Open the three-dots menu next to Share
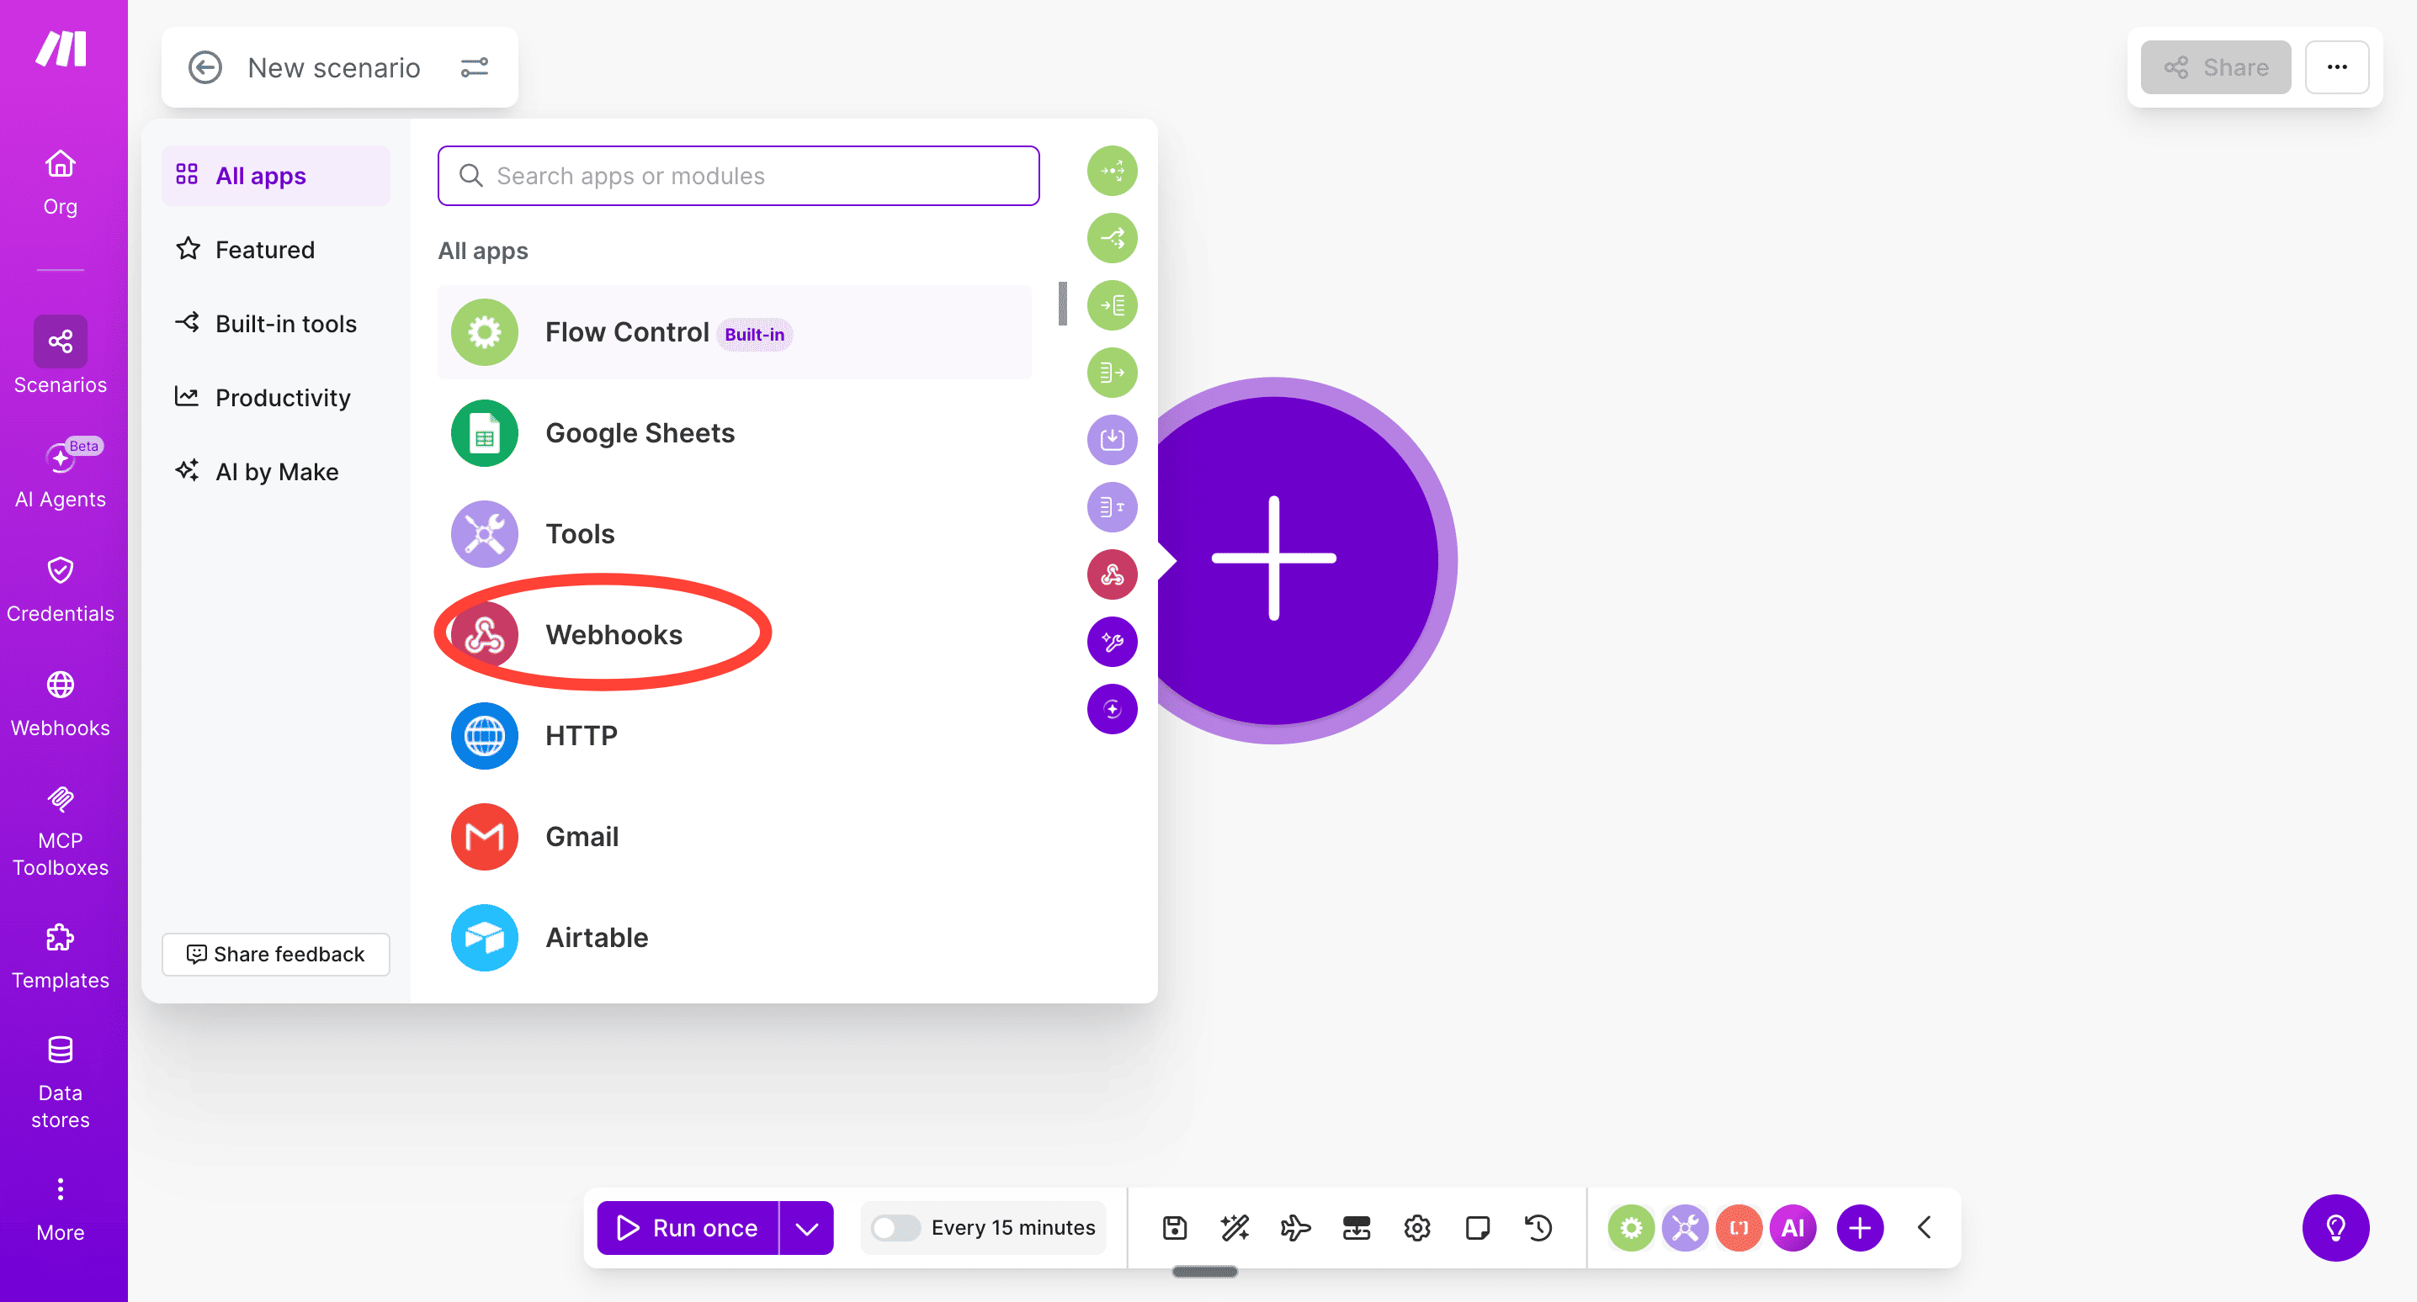 pos(2336,67)
